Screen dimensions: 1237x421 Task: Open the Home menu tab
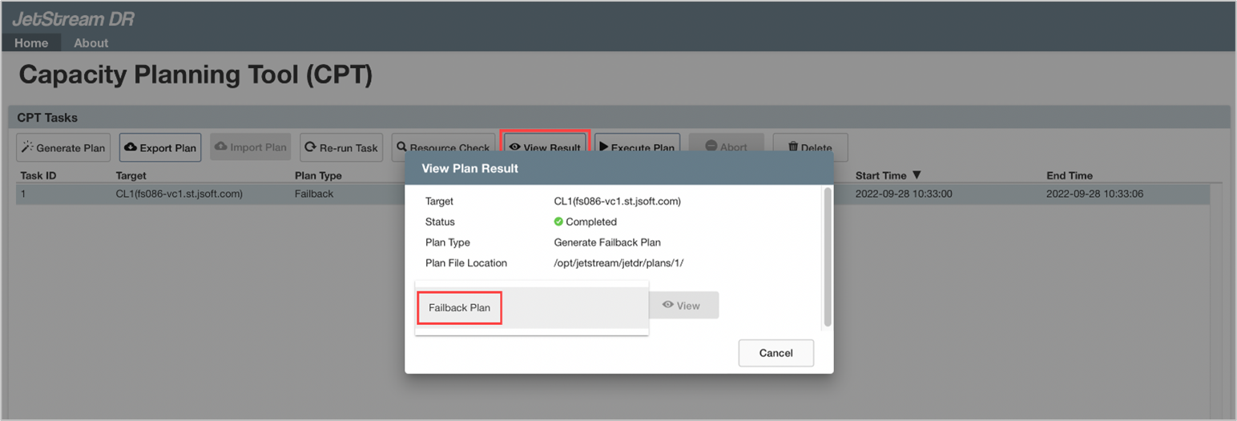pos(31,42)
